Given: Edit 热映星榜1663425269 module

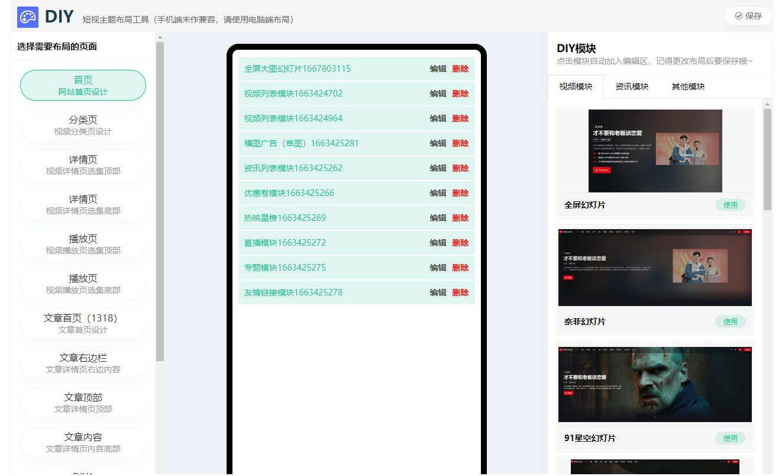Looking at the screenshot, I should coord(438,218).
